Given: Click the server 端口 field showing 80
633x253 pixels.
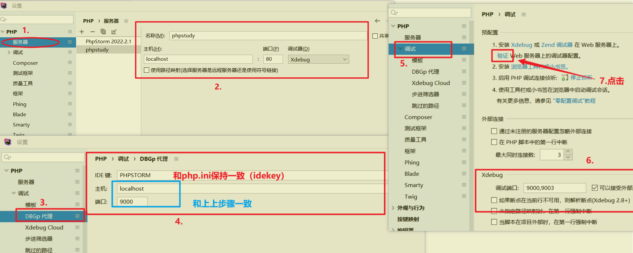Looking at the screenshot, I should [273, 59].
